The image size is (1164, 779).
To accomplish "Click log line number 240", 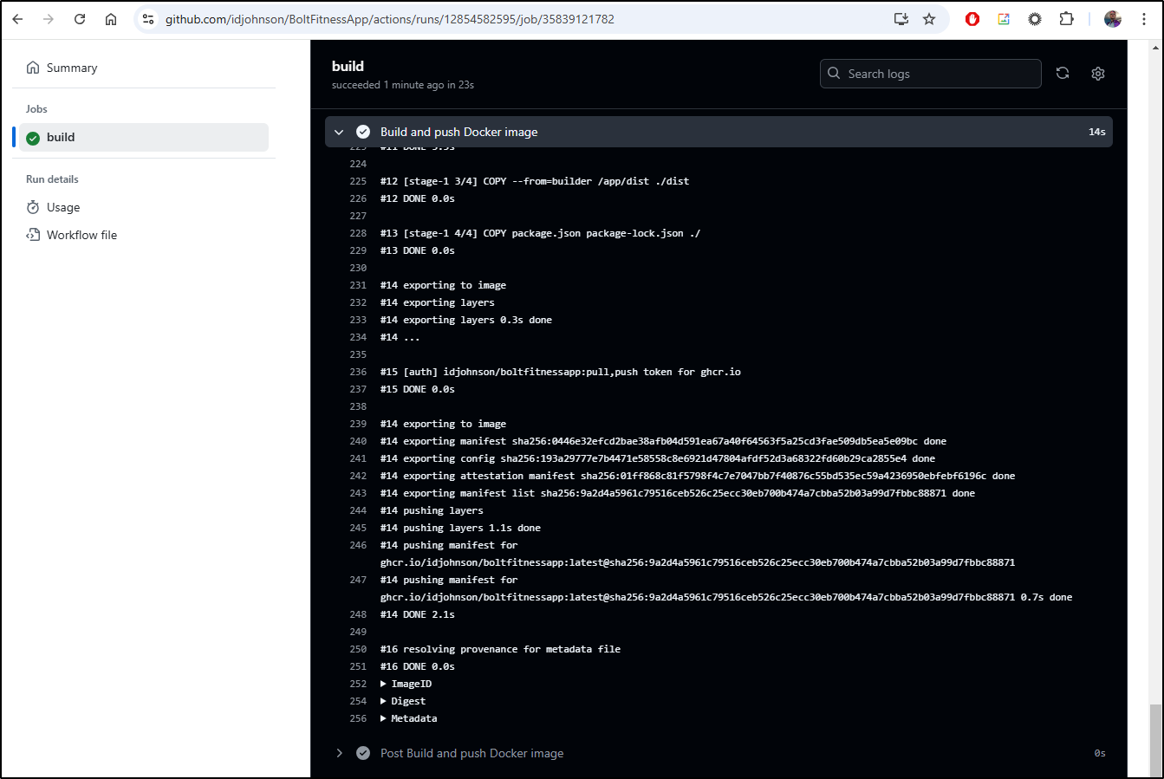I will coord(358,441).
